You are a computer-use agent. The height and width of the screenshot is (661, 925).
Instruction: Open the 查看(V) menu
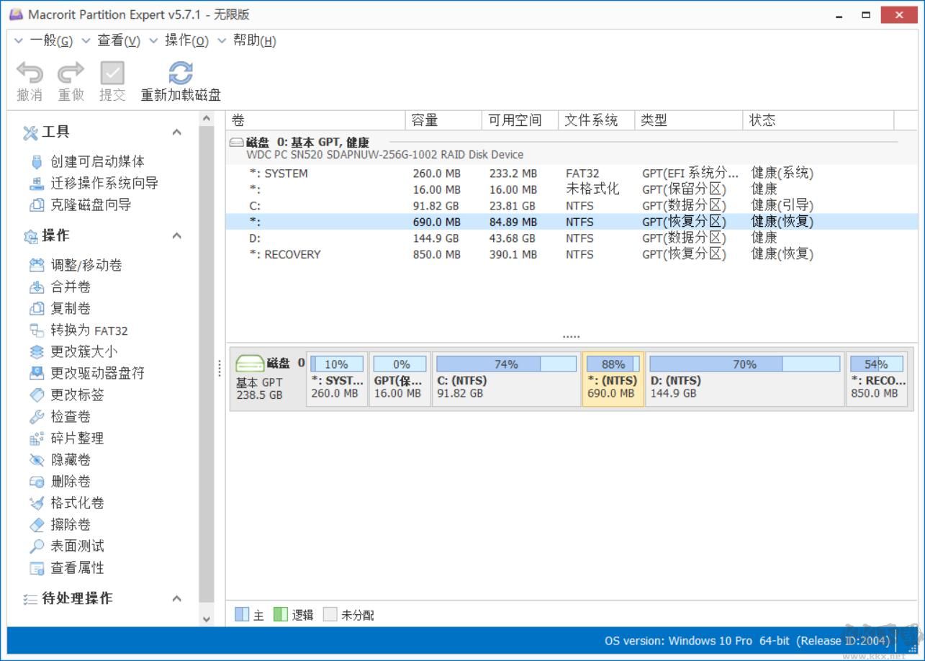pyautogui.click(x=117, y=41)
